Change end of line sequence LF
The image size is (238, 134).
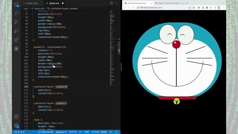pyautogui.click(x=80, y=132)
